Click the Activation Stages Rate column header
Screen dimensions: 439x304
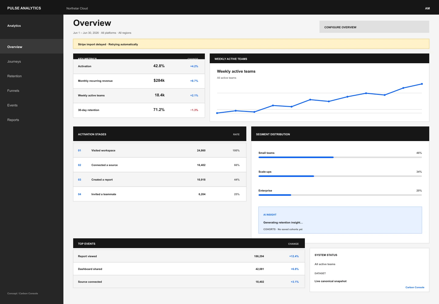coord(236,134)
